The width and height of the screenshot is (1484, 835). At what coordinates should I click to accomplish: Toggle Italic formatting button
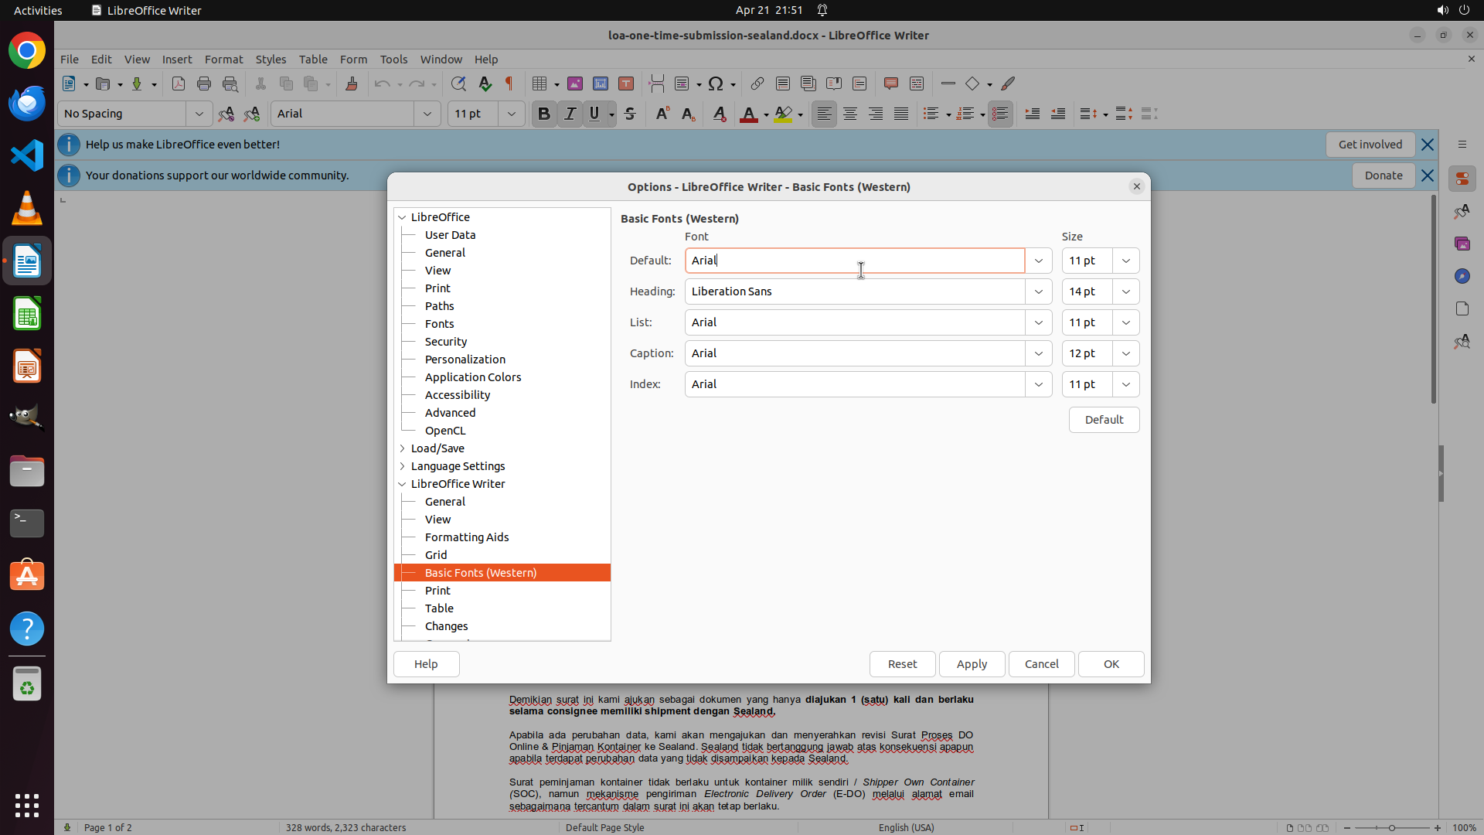tap(570, 114)
